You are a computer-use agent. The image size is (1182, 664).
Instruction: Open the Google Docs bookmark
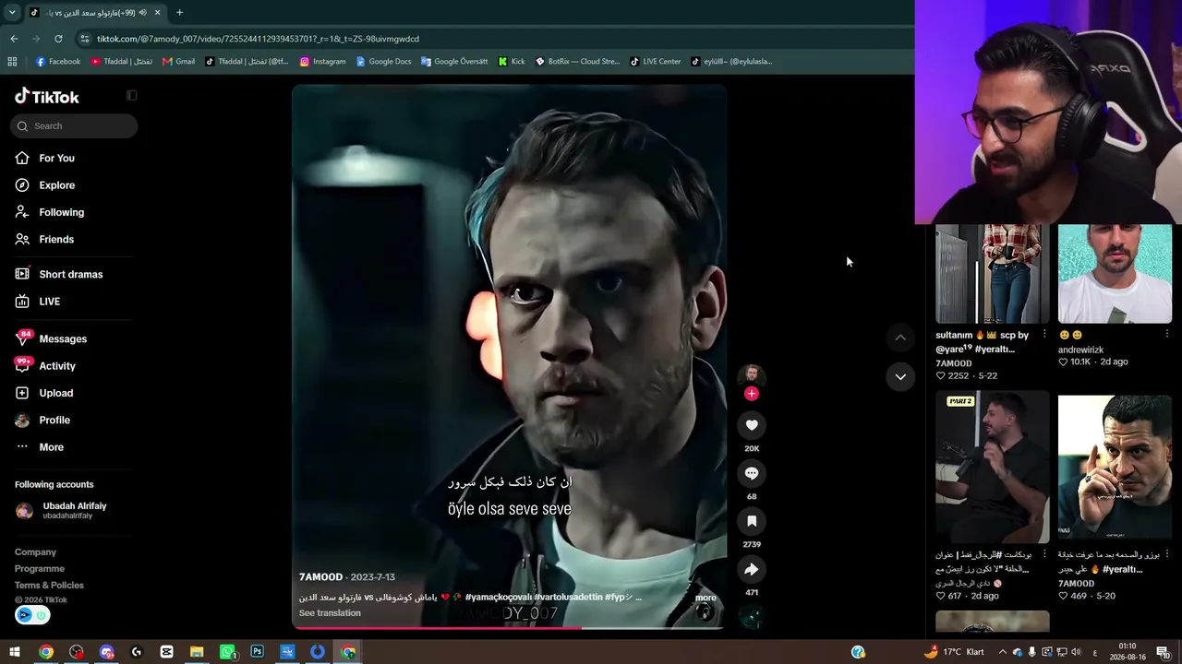click(x=383, y=62)
